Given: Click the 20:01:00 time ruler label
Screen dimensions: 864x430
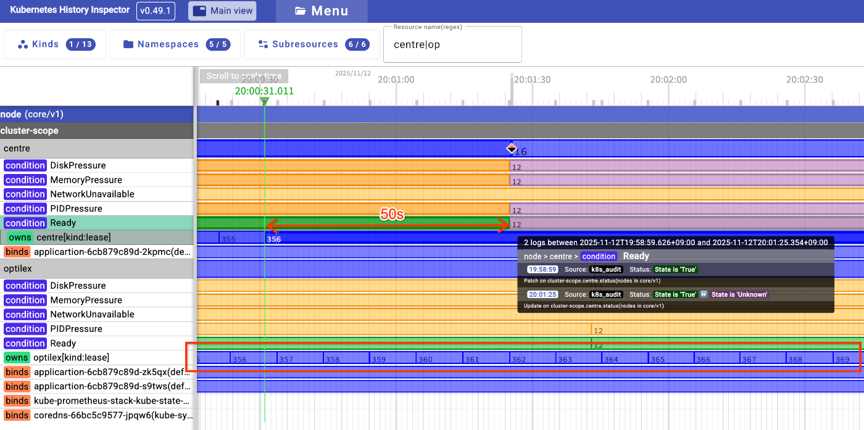Looking at the screenshot, I should point(396,80).
